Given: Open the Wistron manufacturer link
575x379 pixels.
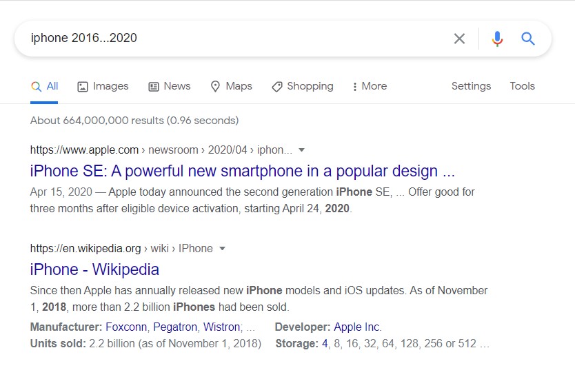Looking at the screenshot, I should pyautogui.click(x=221, y=327).
